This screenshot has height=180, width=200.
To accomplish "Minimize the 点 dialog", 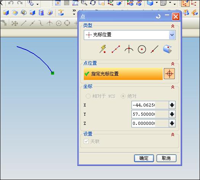I will (x=167, y=15).
